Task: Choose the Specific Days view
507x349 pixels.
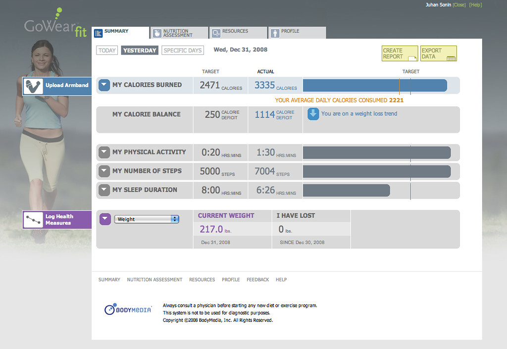Action: point(183,50)
